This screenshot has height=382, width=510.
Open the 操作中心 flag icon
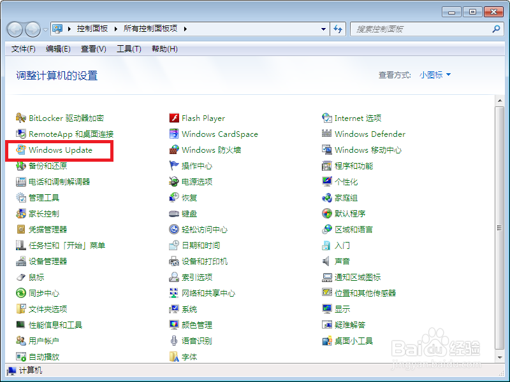coord(174,166)
